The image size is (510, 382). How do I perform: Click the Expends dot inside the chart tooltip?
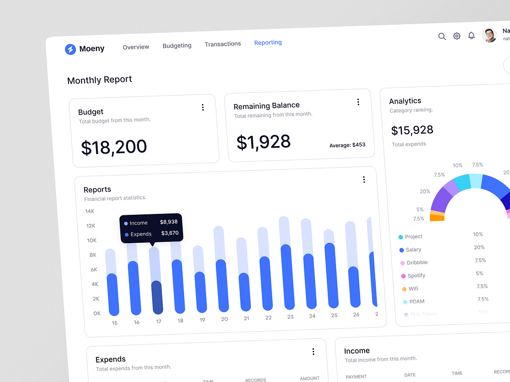click(x=126, y=233)
